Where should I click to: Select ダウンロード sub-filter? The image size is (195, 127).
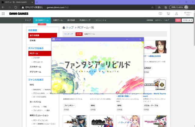38,62
